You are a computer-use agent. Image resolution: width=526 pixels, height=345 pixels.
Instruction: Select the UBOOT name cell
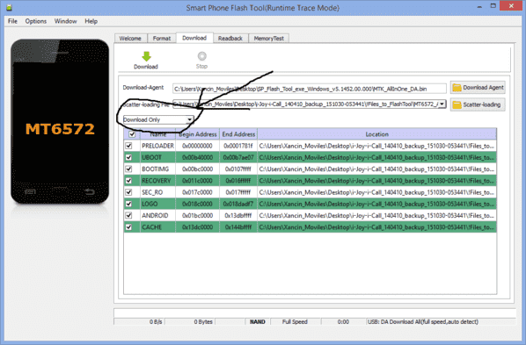157,157
